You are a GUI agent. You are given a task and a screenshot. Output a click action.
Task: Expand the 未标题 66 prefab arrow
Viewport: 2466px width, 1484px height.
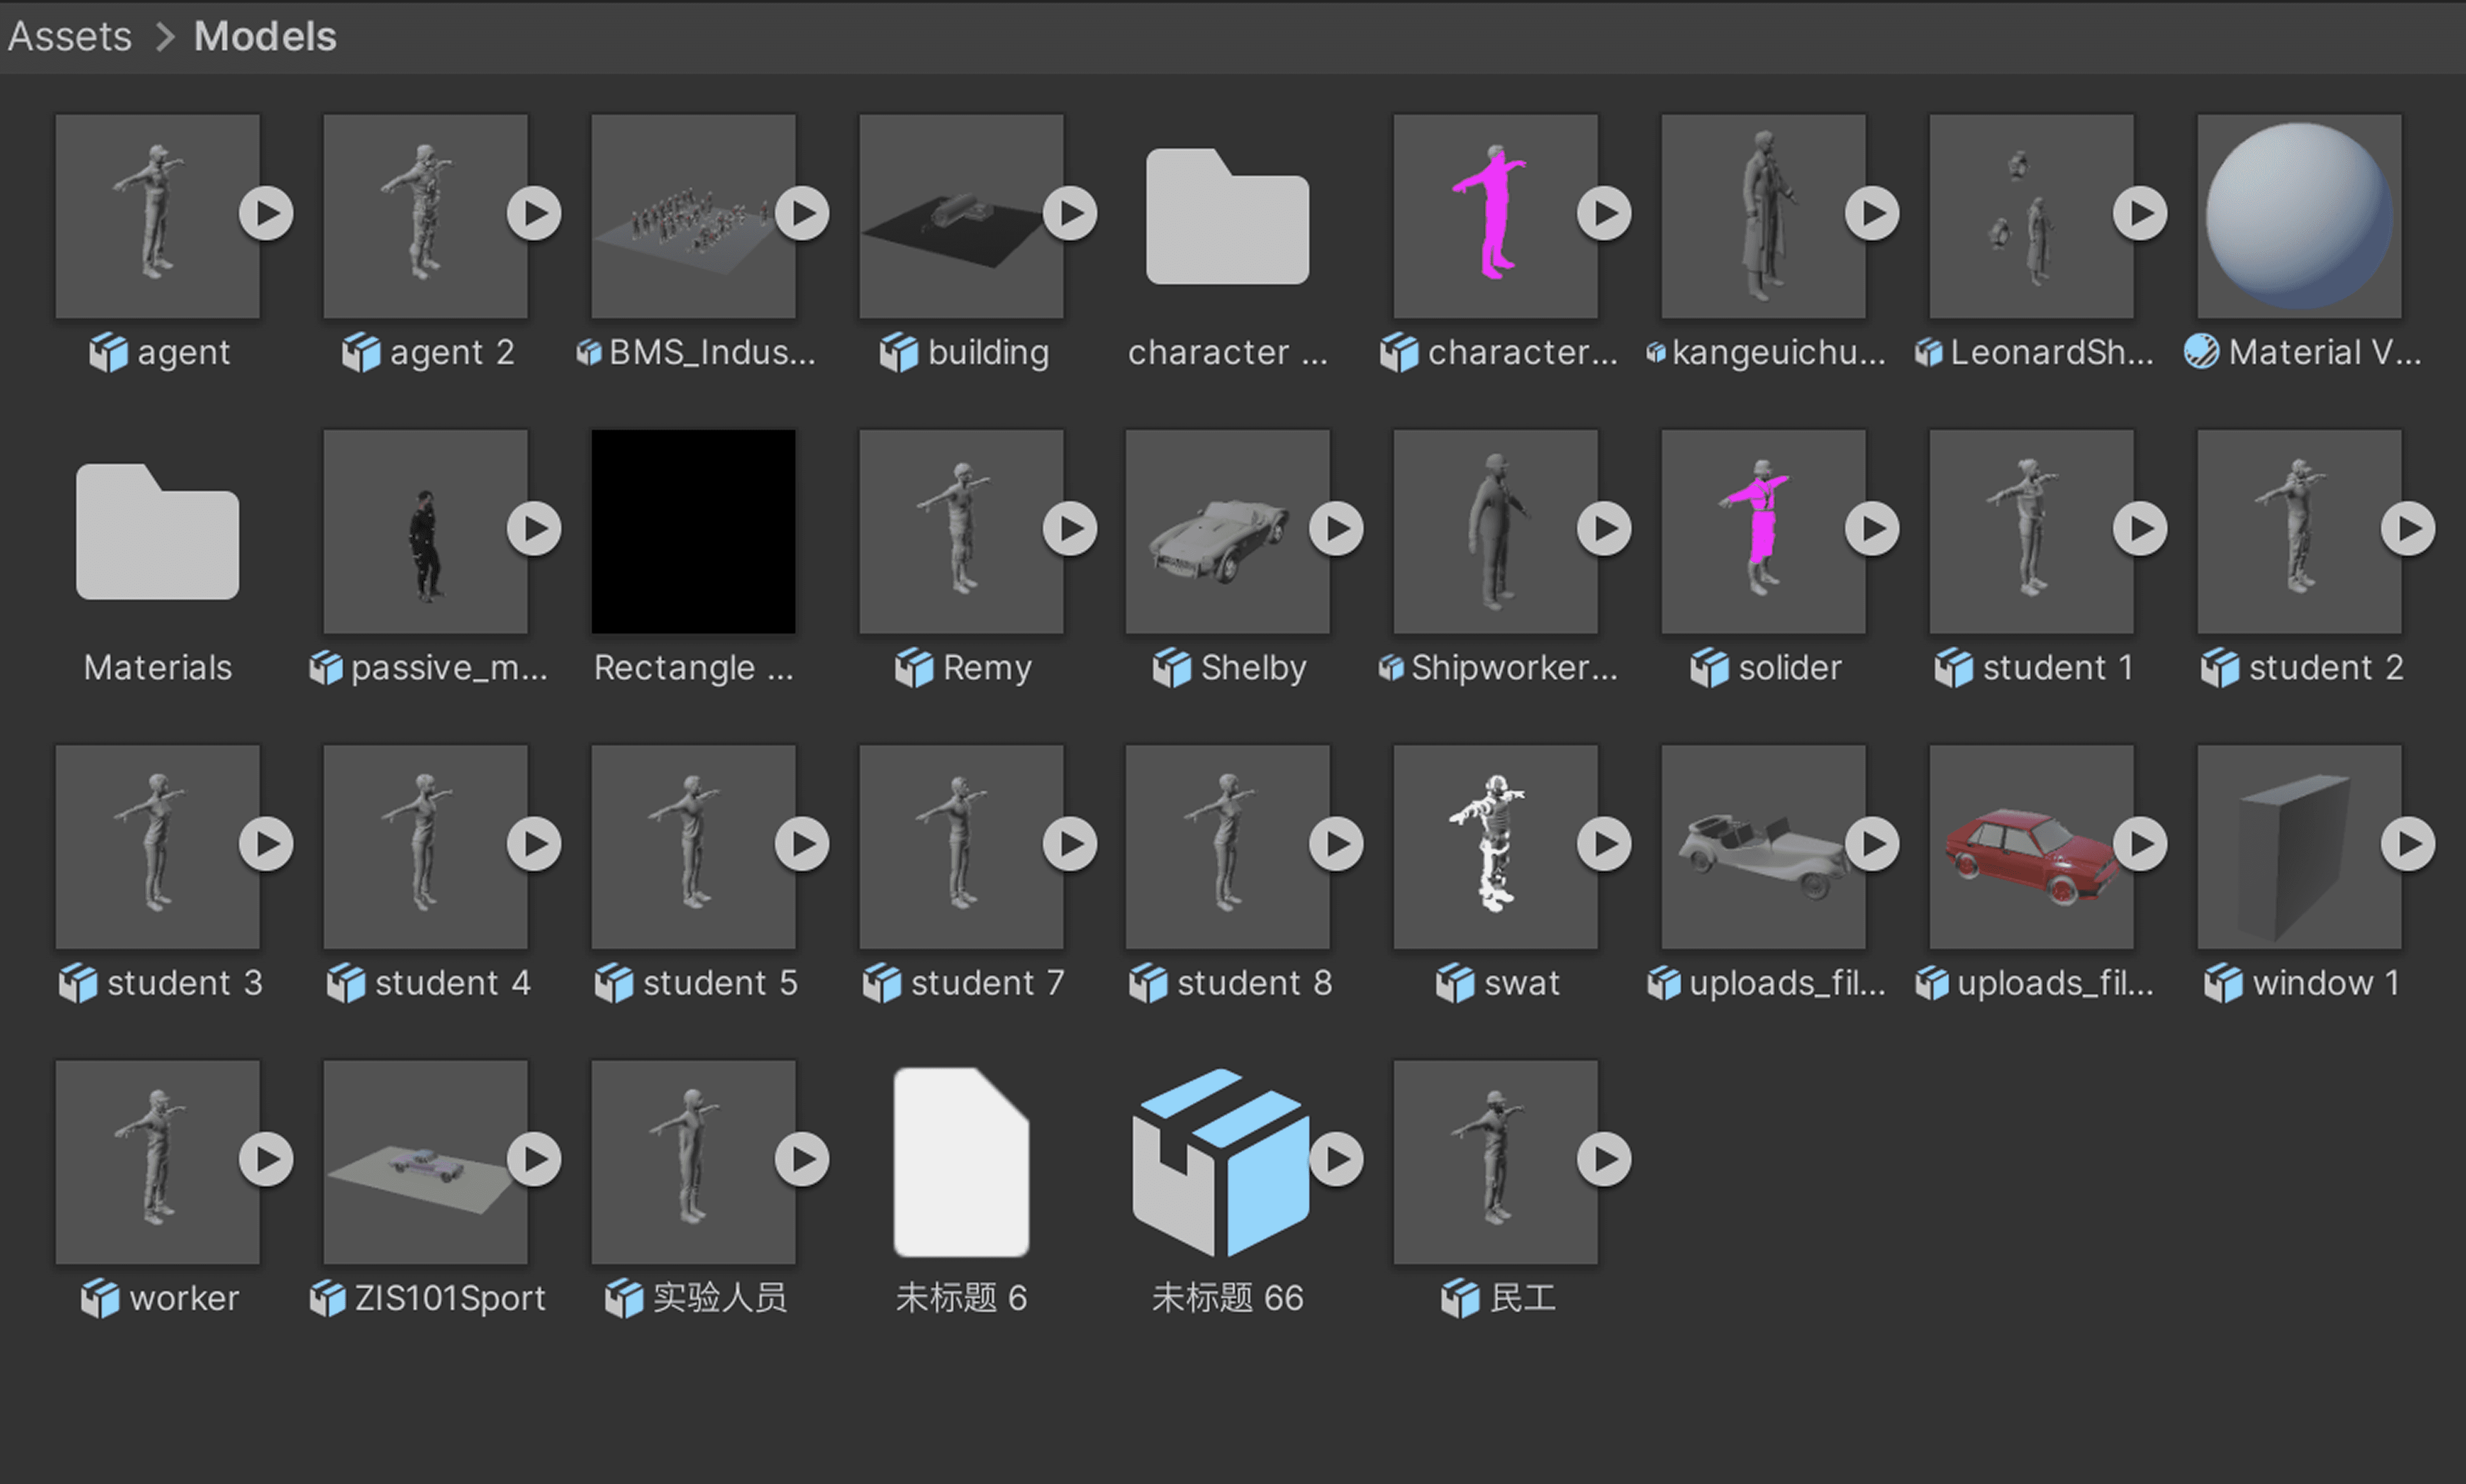click(1337, 1159)
